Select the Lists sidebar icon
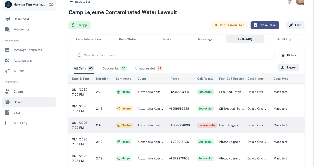314x166 pixels. [x=8, y=112]
